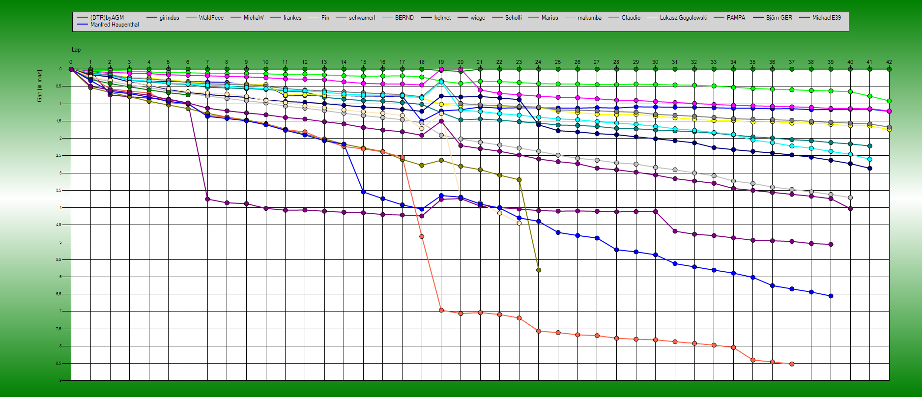The image size is (922, 397).
Task: Select the makumba legend entry
Action: click(x=583, y=18)
